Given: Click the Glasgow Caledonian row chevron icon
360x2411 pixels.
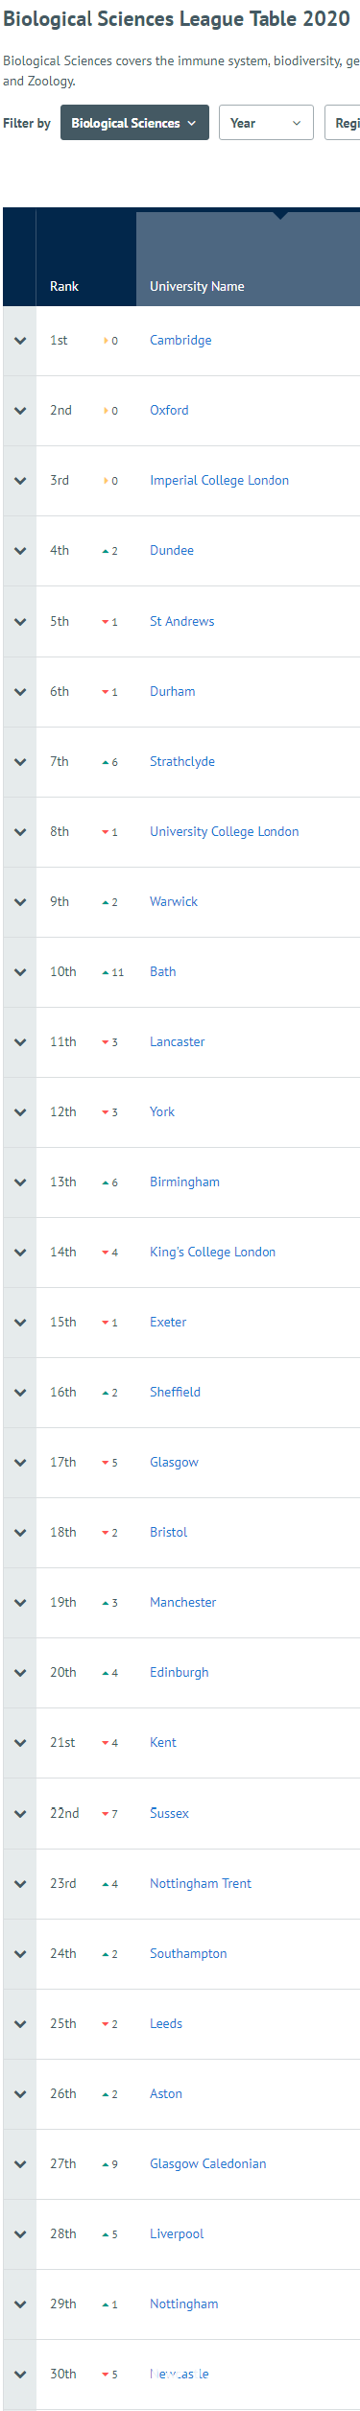Looking at the screenshot, I should point(19,2164).
